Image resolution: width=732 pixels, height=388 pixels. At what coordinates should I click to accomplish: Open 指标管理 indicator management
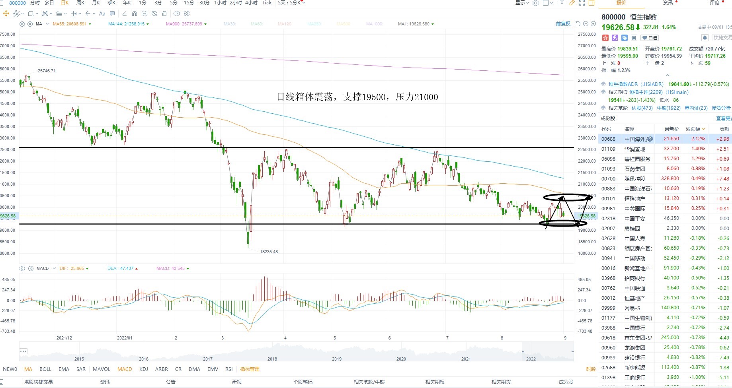click(250, 369)
